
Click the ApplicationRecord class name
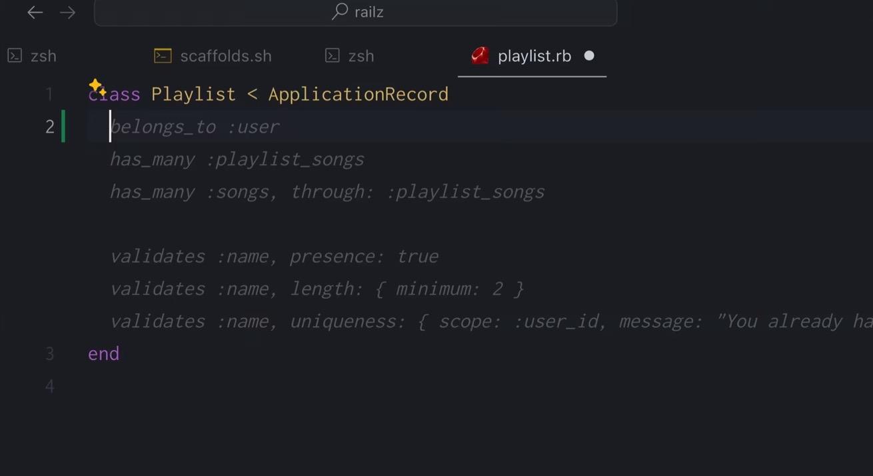[358, 94]
